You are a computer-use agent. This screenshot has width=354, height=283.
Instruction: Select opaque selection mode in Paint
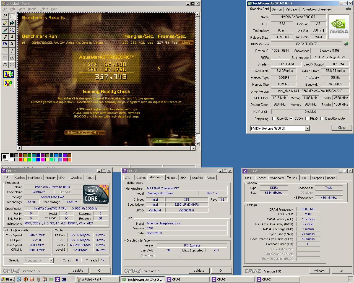click(x=9, y=74)
